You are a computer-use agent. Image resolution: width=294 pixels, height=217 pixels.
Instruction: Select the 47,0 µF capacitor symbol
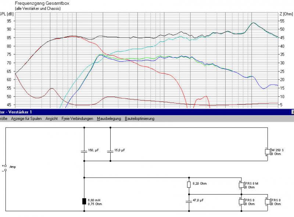[189, 202]
